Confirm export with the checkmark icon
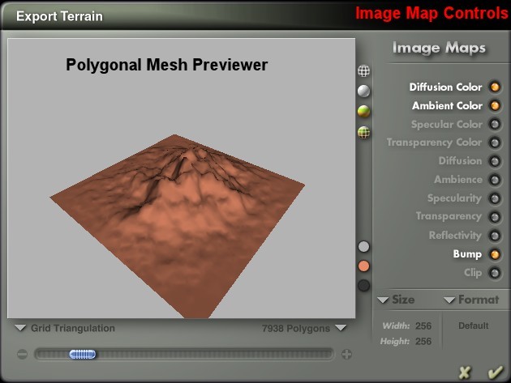The width and height of the screenshot is (511, 383). coord(494,372)
